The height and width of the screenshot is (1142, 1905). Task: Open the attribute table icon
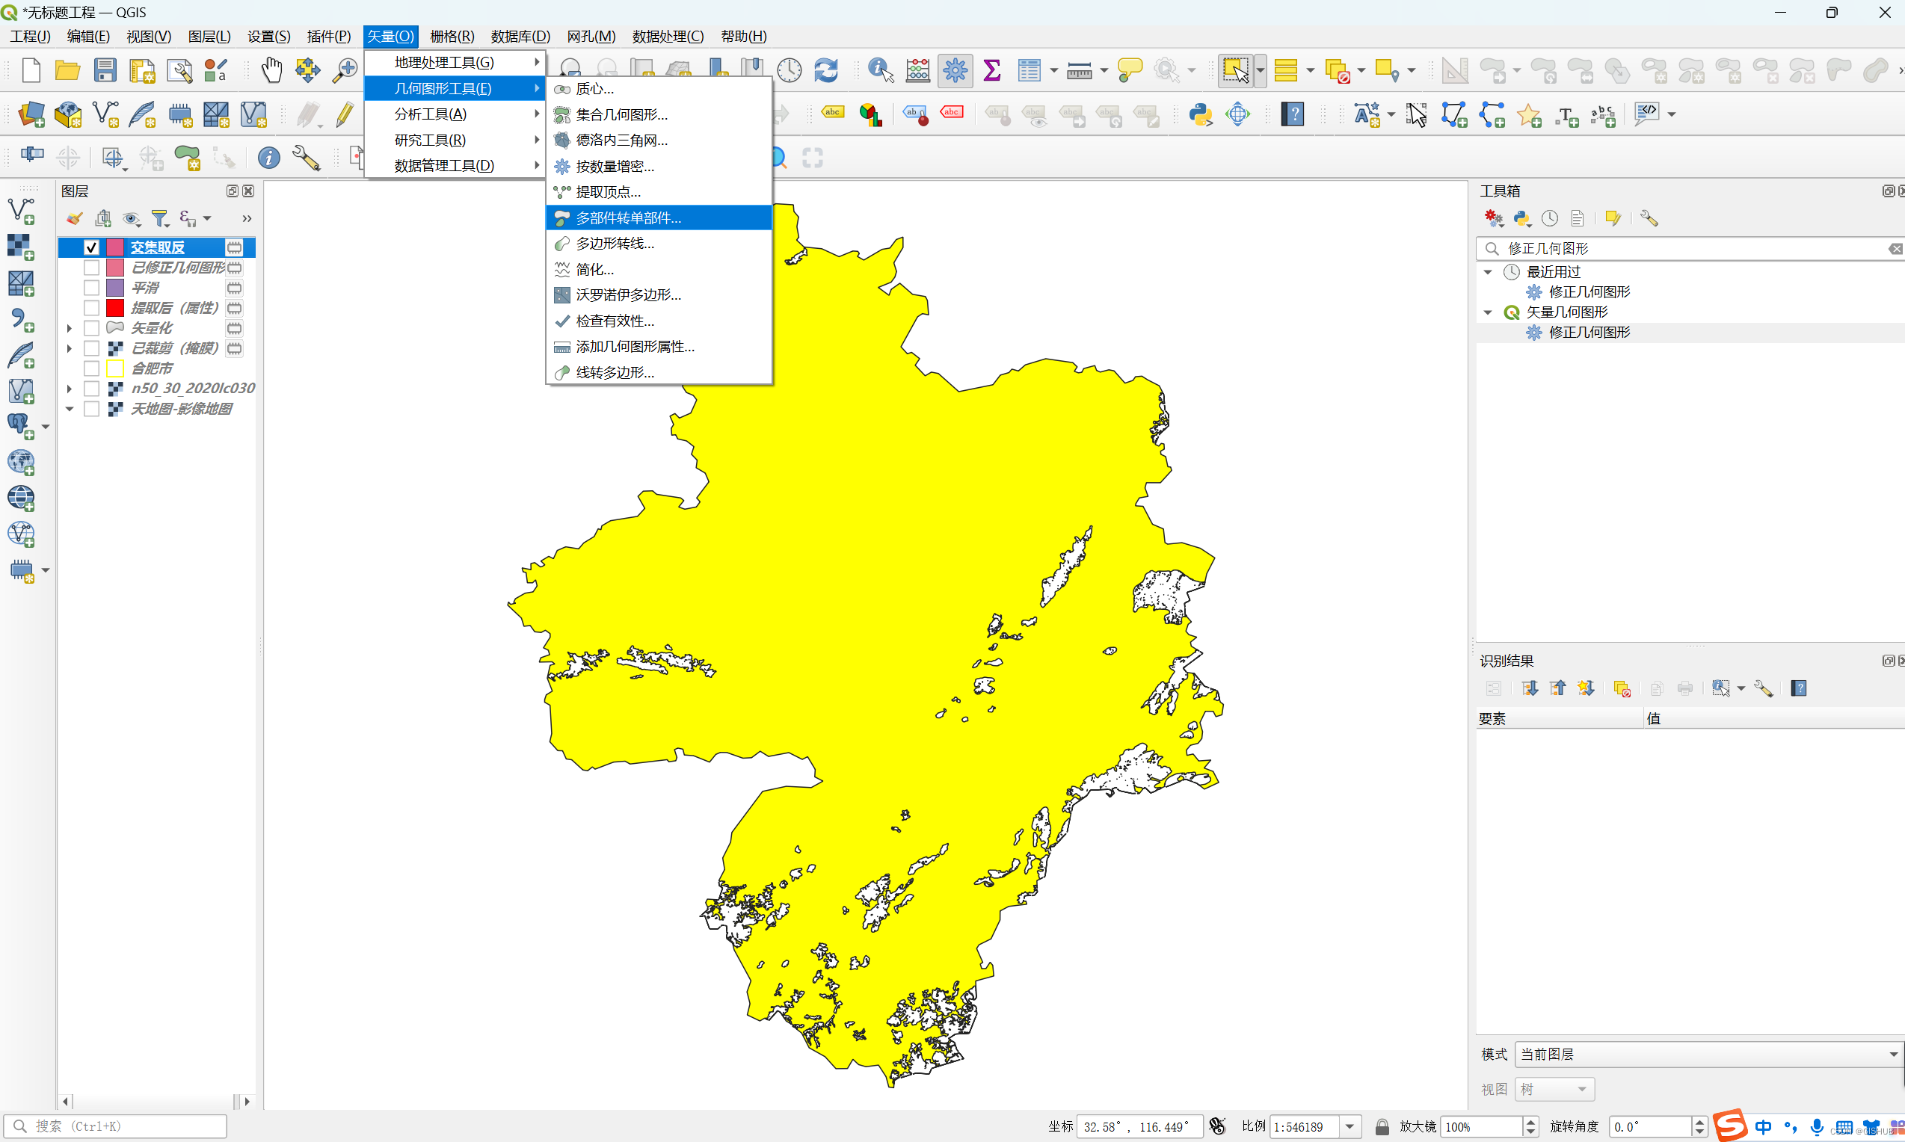[x=1029, y=71]
